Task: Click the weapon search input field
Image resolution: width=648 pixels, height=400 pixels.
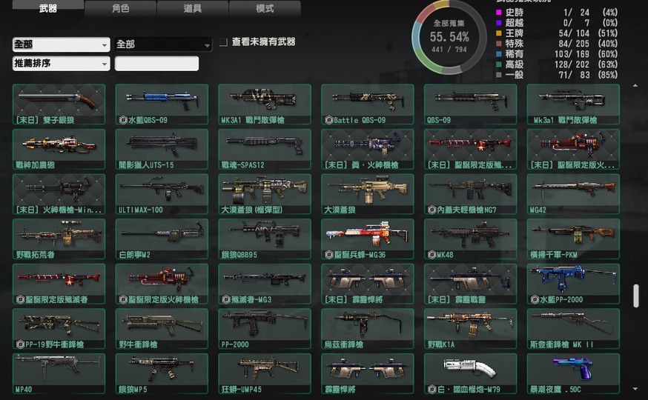Action: tap(156, 64)
